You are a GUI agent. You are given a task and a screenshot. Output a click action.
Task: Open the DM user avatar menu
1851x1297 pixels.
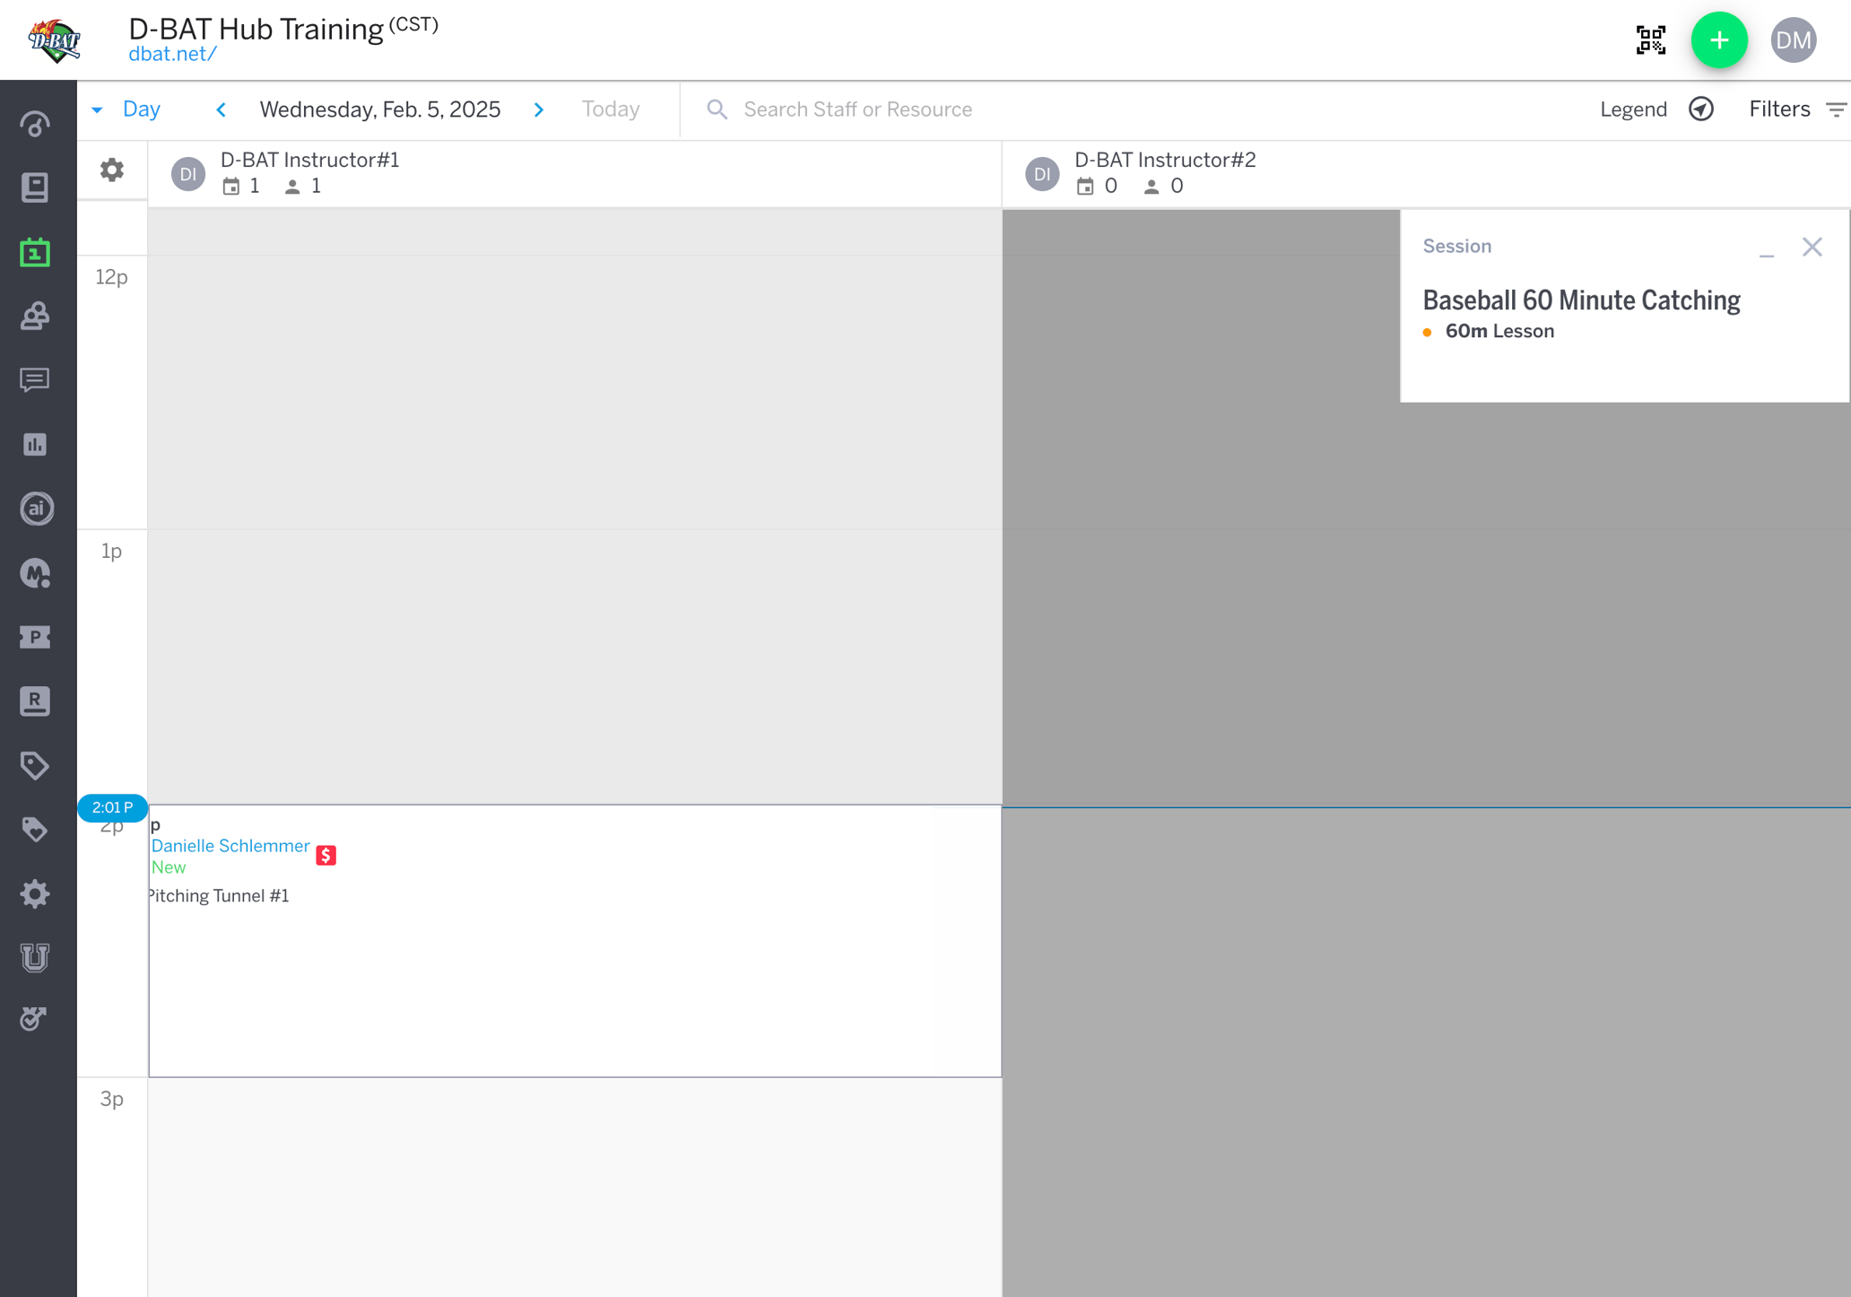click(x=1794, y=40)
